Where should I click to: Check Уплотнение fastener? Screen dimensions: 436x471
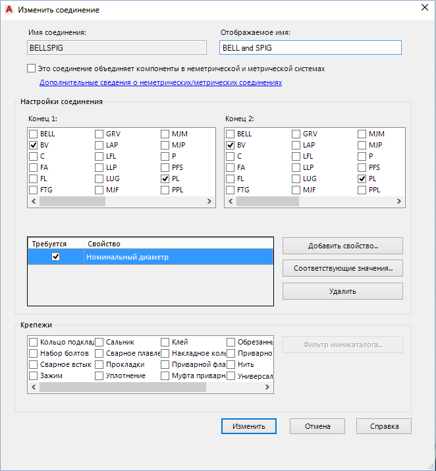[x=99, y=375]
